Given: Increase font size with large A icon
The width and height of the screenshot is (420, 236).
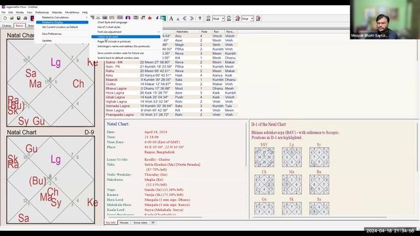Looking at the screenshot, I should pyautogui.click(x=171, y=18).
